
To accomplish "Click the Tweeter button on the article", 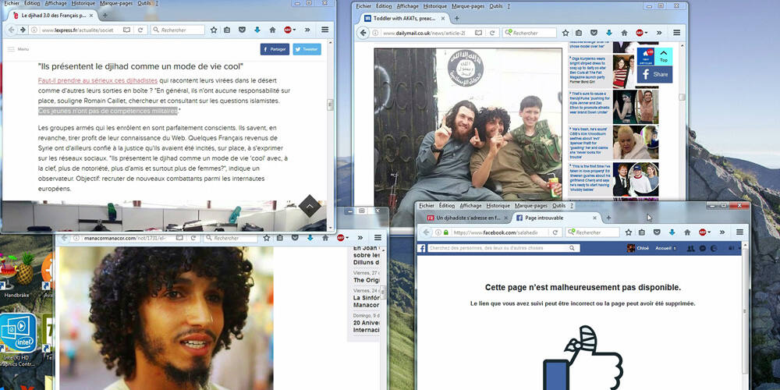I will (x=307, y=48).
